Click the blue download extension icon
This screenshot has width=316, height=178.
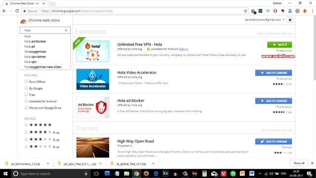coord(290,11)
